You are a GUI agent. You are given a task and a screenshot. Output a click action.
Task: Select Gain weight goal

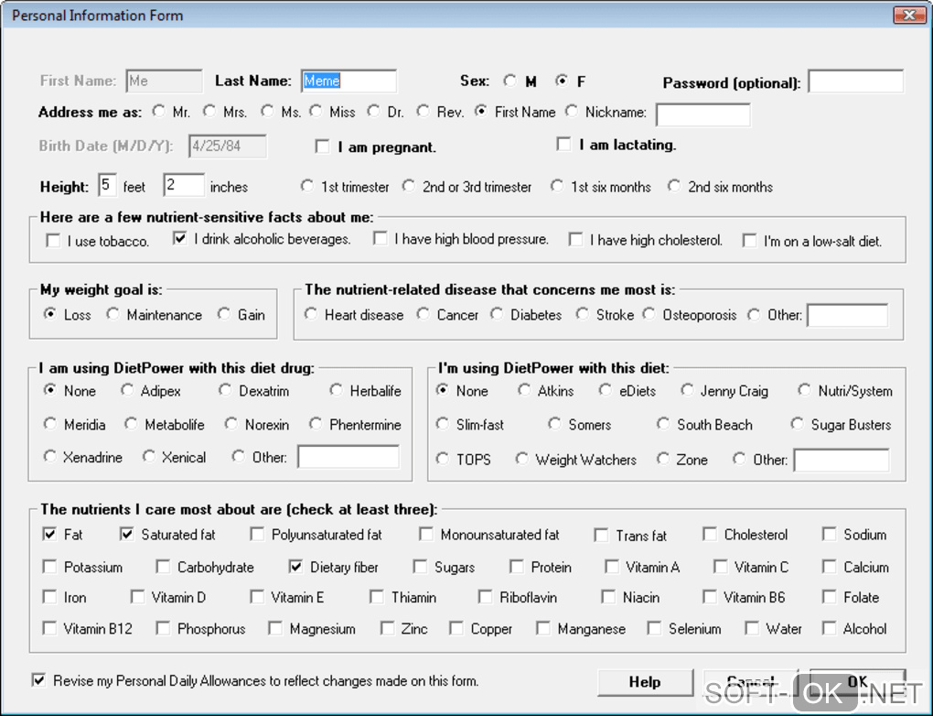click(x=224, y=314)
